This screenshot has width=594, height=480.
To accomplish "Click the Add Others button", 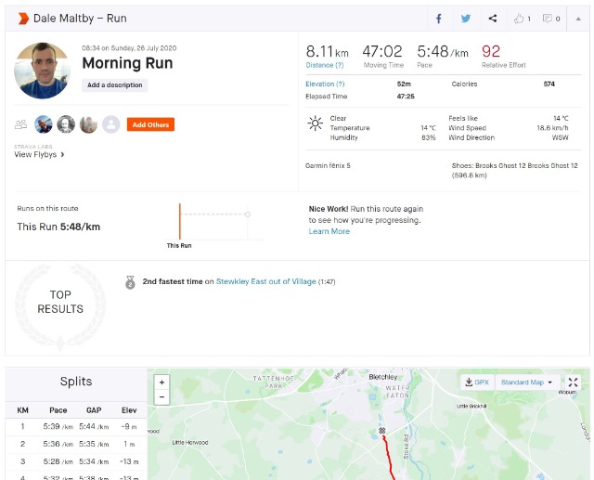I will click(x=150, y=124).
